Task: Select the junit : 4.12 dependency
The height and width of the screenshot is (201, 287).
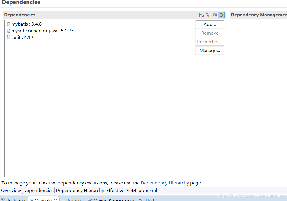Action: click(20, 37)
